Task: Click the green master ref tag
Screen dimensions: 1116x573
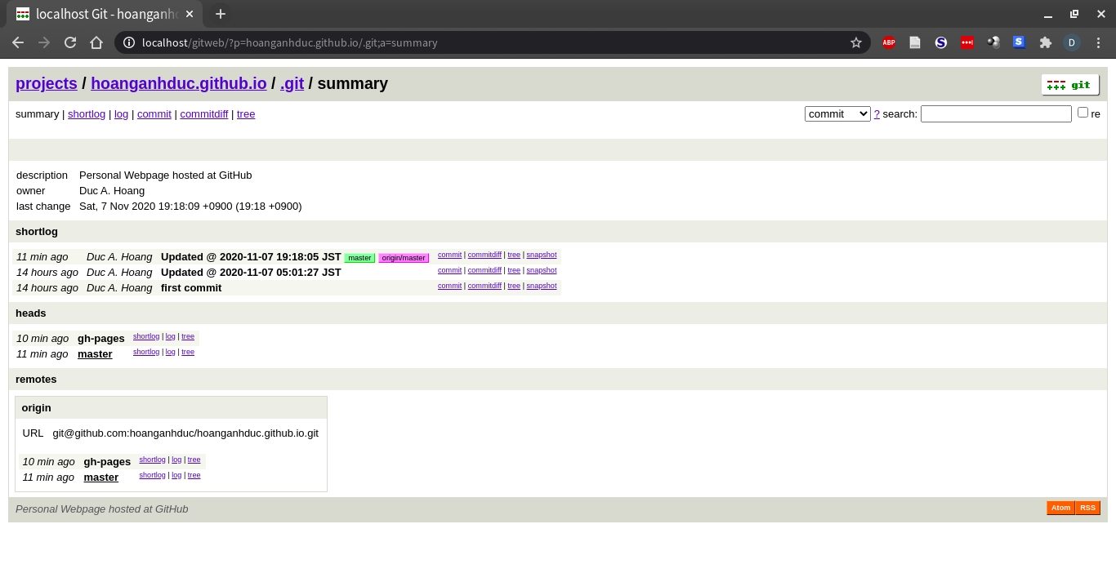Action: pyautogui.click(x=359, y=258)
